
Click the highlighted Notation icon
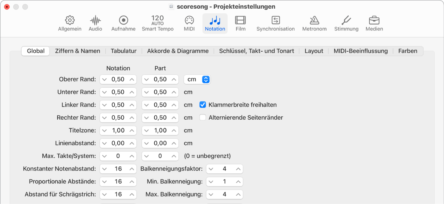[215, 23]
